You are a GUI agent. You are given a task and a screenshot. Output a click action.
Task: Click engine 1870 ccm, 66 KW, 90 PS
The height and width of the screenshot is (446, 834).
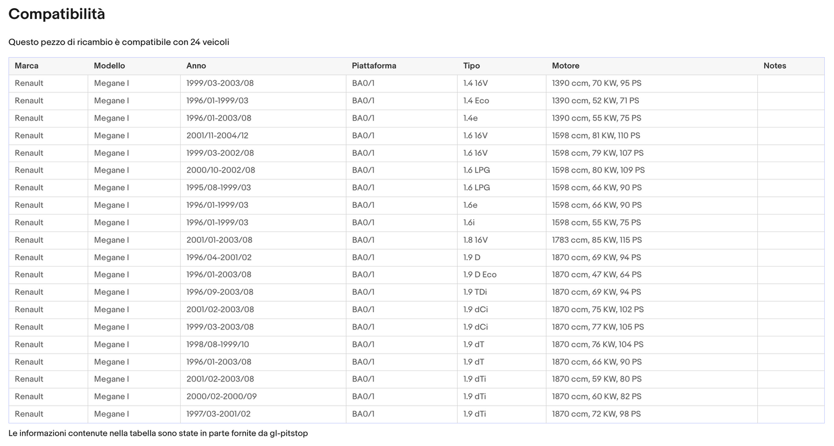(597, 362)
